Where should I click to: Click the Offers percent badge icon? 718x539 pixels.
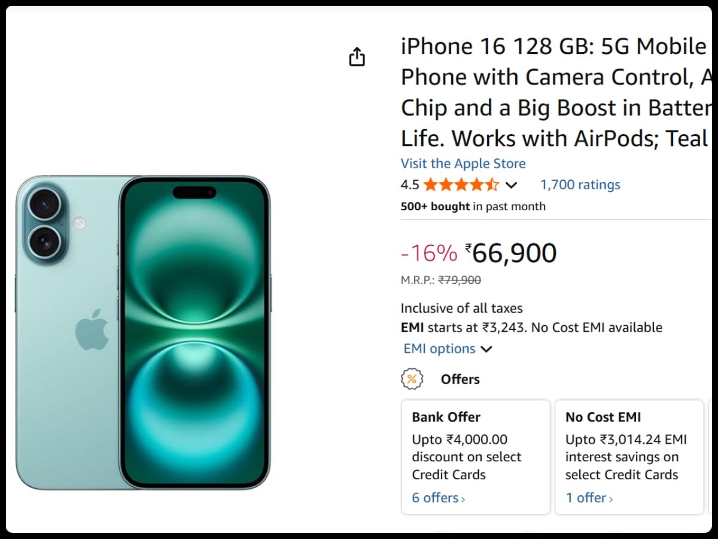412,379
